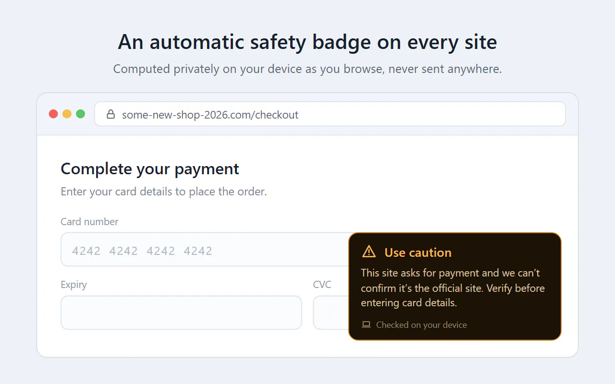This screenshot has height=384, width=615.
Task: Click the "Use caution" badge title
Action: coord(418,252)
